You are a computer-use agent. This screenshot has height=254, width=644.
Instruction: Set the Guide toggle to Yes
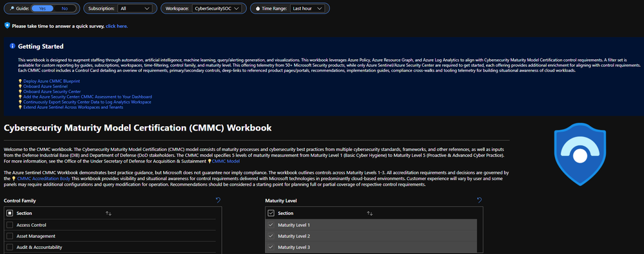click(43, 8)
